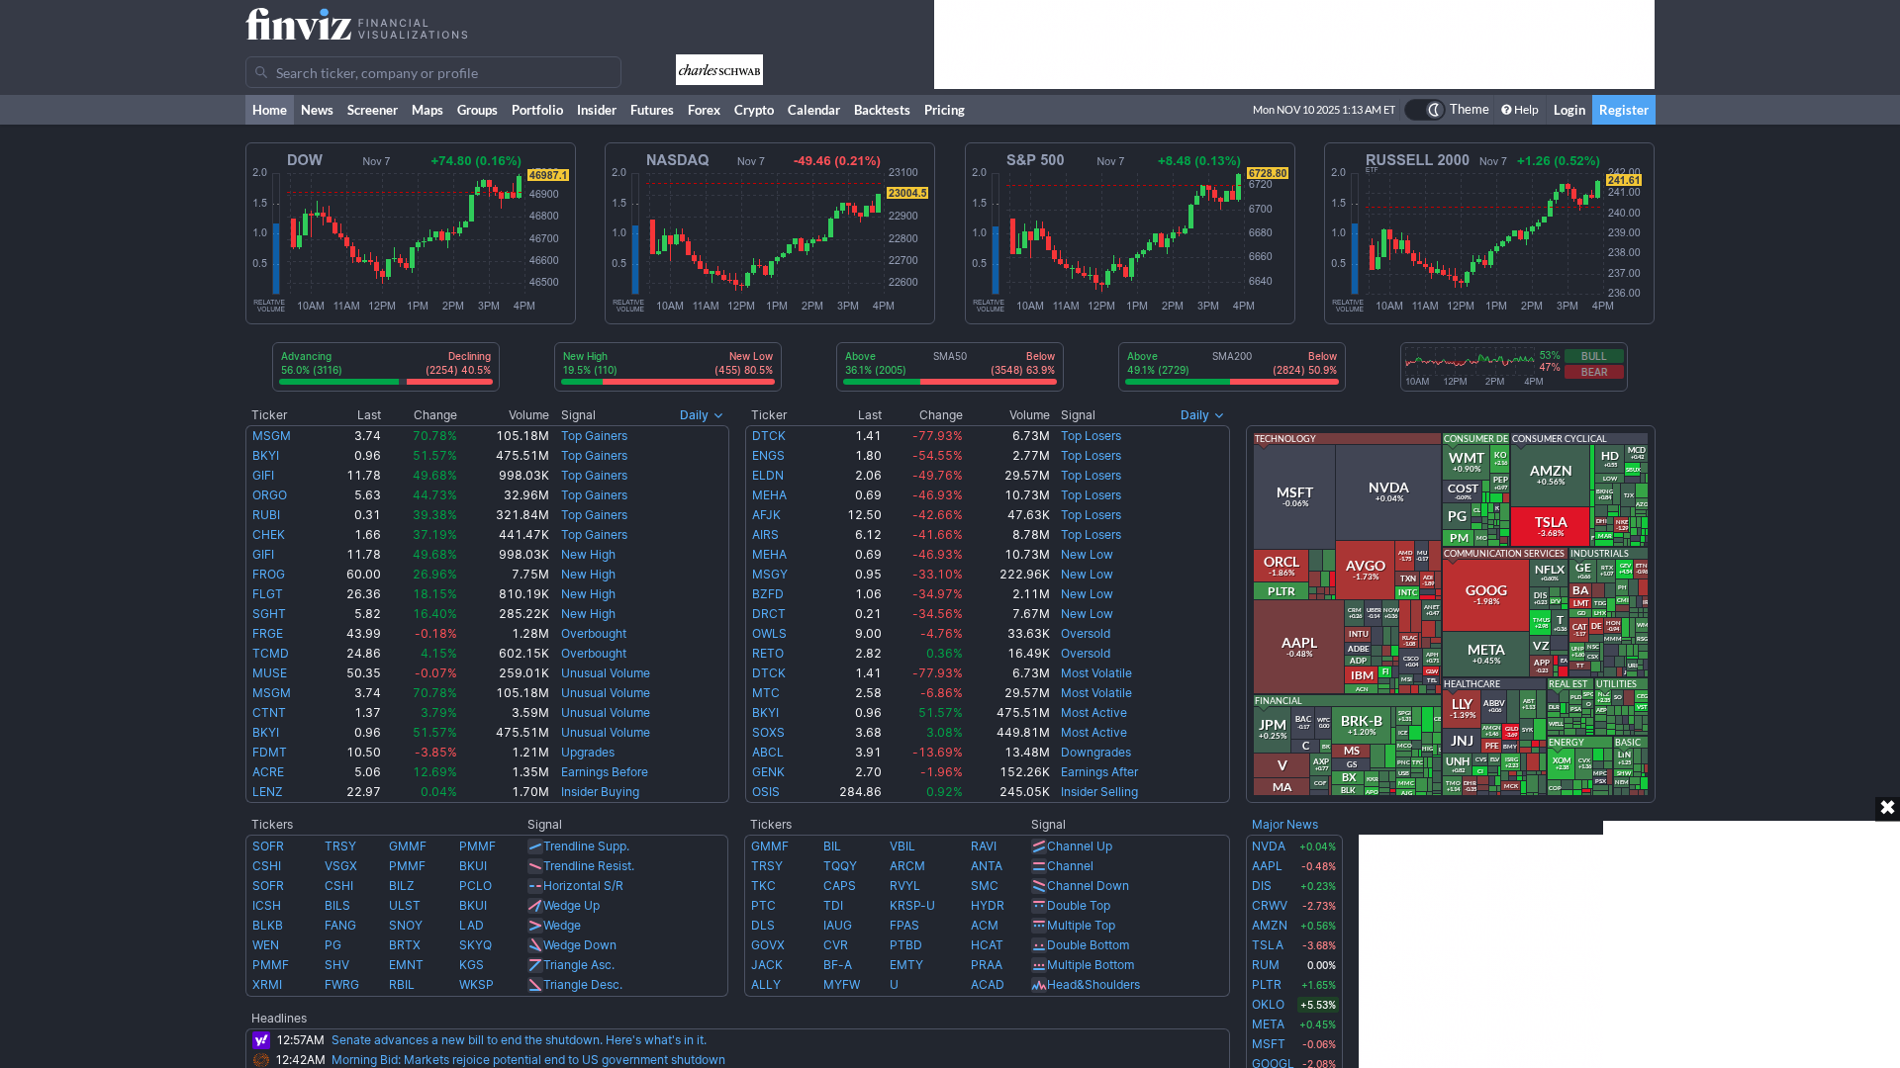Open the Futures menu item

point(651,110)
